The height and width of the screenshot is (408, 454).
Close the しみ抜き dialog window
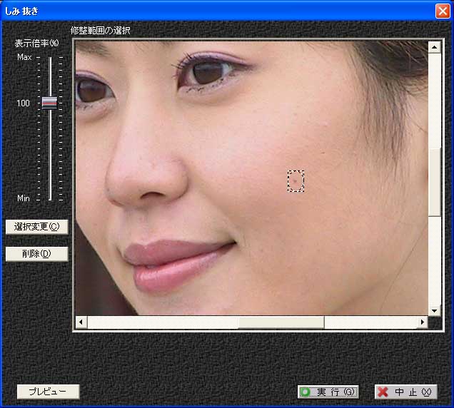pyautogui.click(x=441, y=11)
